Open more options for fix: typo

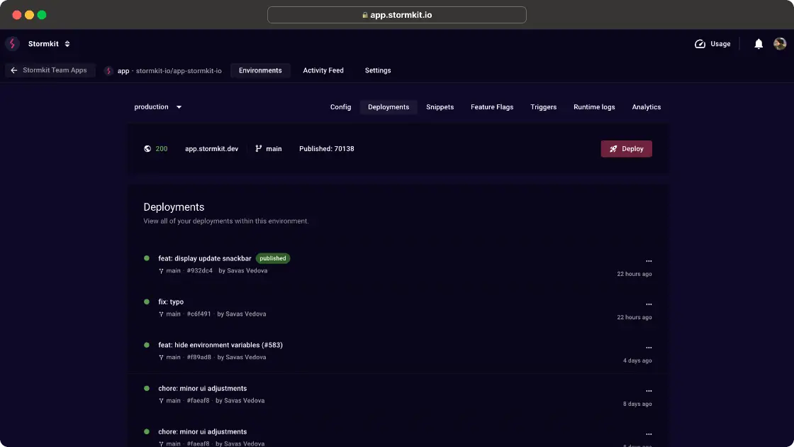coord(649,304)
